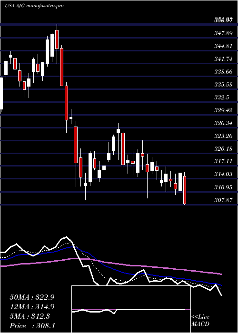Click the tallest red candle falling from 345 to 336
This screenshot has height=333, width=238.
(x=61, y=67)
